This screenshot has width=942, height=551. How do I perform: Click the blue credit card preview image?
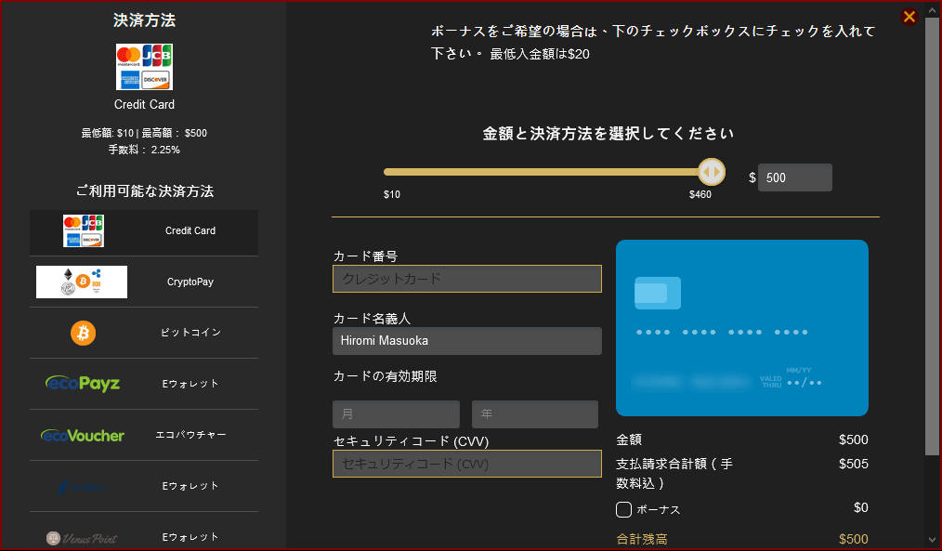click(x=741, y=327)
